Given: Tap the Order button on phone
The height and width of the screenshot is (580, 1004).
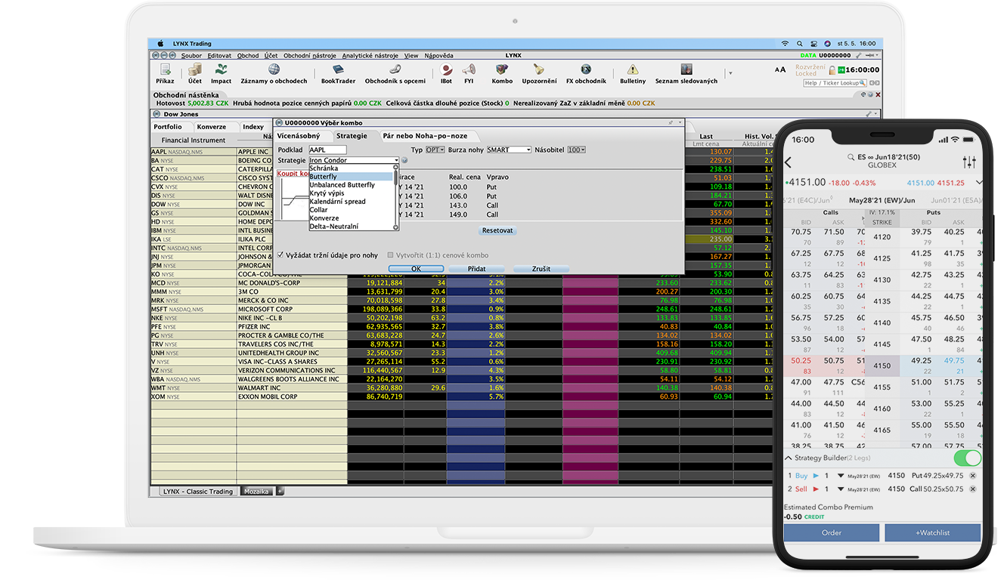Looking at the screenshot, I should 832,532.
